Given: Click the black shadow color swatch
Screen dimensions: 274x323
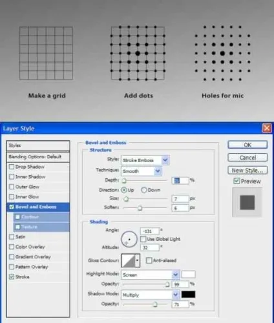Looking at the screenshot, I should click(188, 295).
